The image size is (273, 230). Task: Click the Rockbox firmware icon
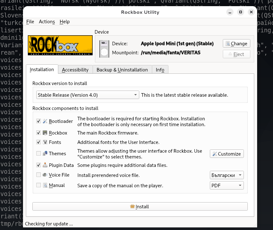click(45, 133)
